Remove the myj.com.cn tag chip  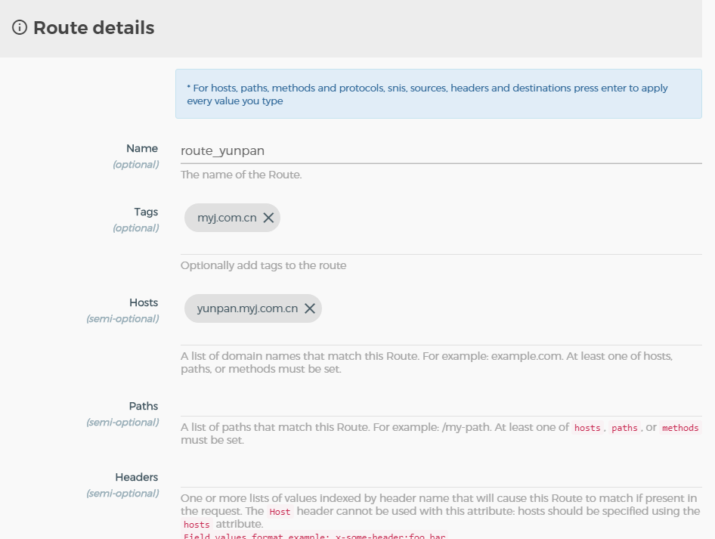click(x=268, y=218)
